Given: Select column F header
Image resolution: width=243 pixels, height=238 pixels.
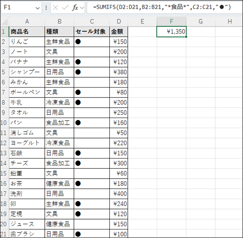Looking at the screenshot, I should (x=171, y=21).
